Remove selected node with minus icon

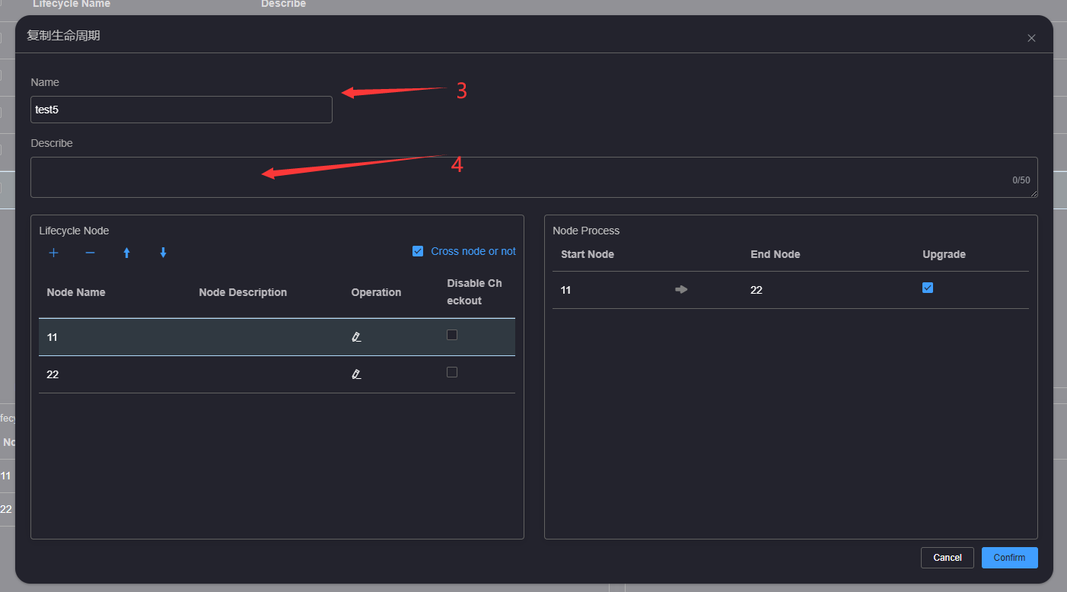90,253
